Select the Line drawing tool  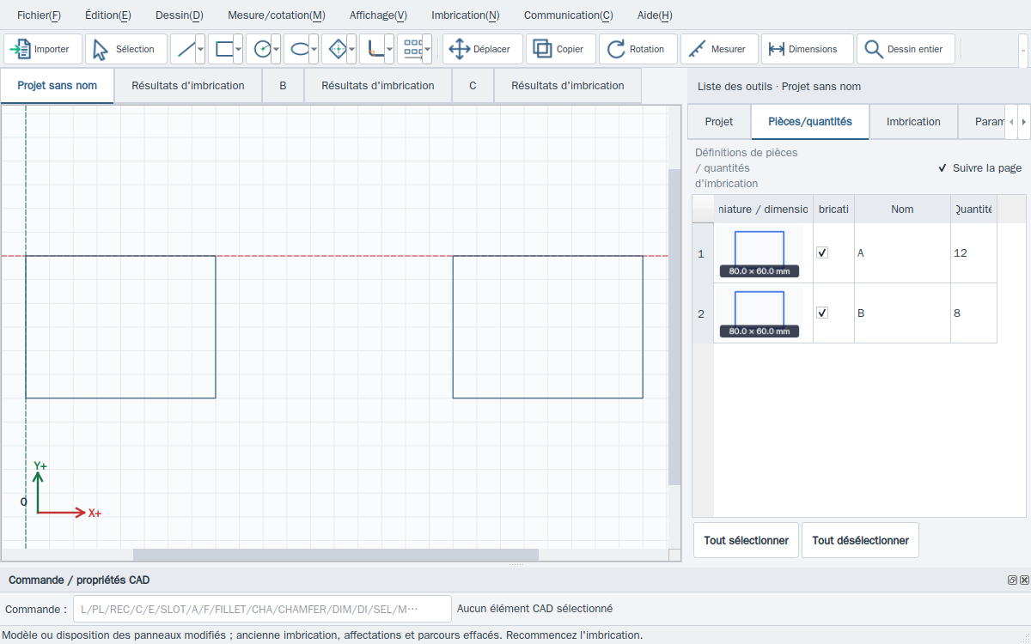coord(183,49)
